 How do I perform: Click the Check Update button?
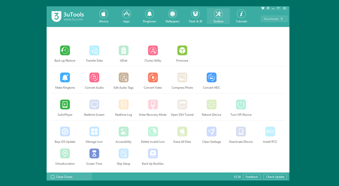click(x=275, y=177)
